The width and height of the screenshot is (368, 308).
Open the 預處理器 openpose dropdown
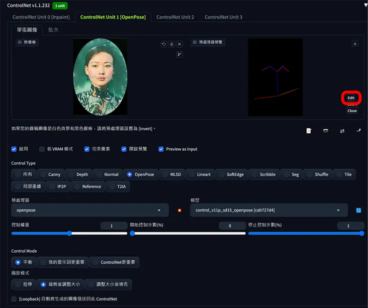click(x=90, y=210)
